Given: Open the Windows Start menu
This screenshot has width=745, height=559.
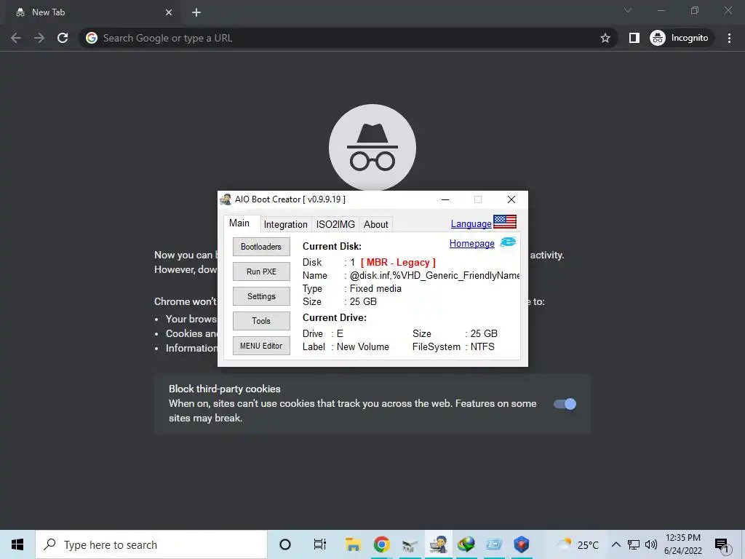Looking at the screenshot, I should tap(17, 544).
